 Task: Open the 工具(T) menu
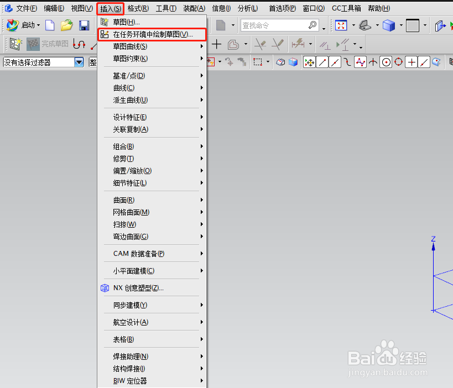click(166, 9)
